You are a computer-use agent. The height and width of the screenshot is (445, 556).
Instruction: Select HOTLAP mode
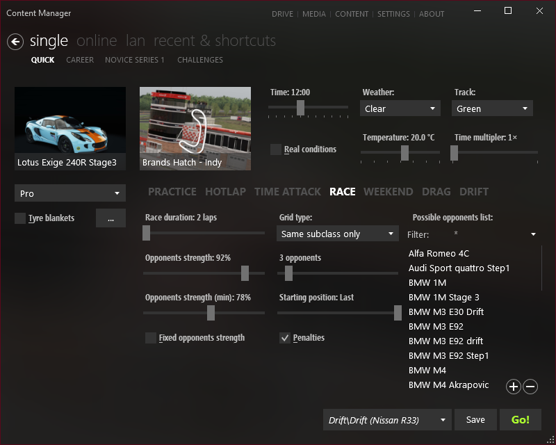point(225,192)
